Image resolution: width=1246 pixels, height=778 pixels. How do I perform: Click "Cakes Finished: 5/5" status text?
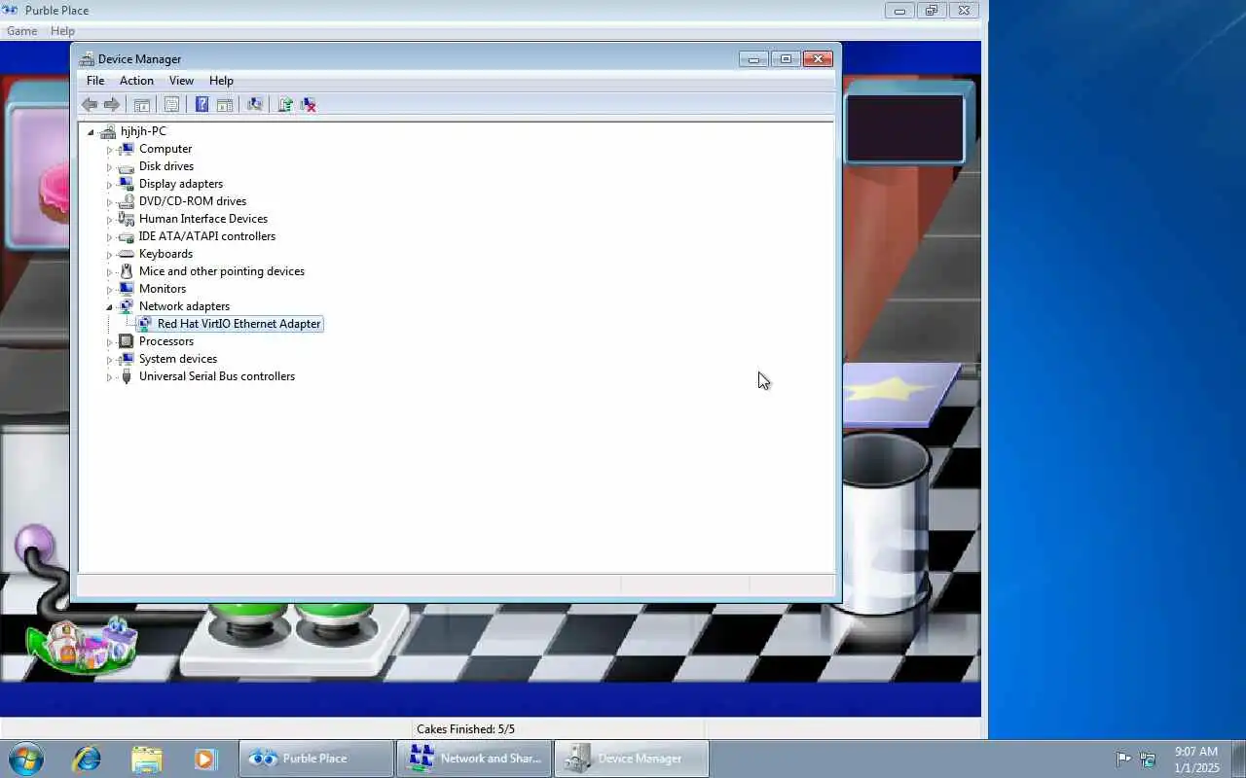[x=465, y=729]
